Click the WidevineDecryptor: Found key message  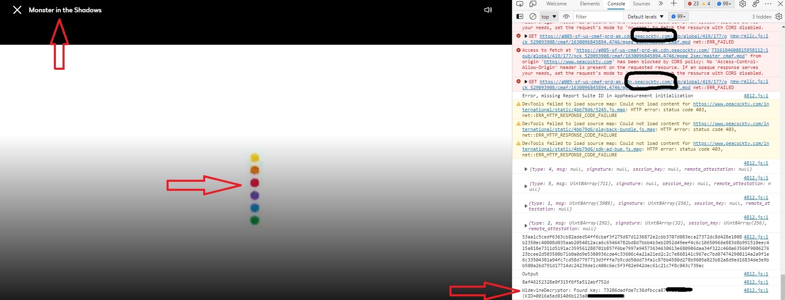pos(607,293)
